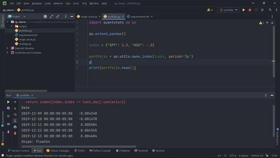Open Python Packages tool window
The height and width of the screenshot is (158, 280).
click(x=58, y=151)
